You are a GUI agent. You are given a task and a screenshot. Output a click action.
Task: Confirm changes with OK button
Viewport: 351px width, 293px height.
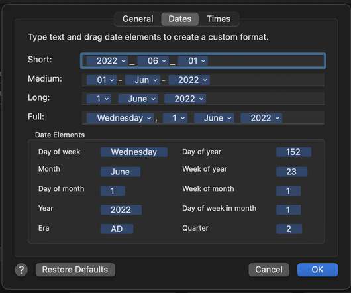[317, 270]
